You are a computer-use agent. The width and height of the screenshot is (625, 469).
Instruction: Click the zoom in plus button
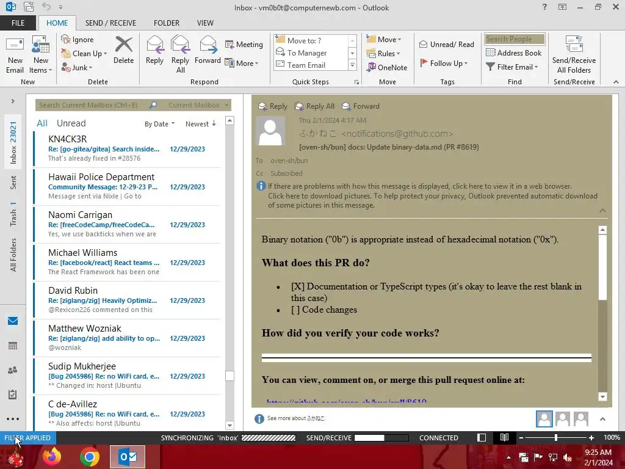click(591, 438)
